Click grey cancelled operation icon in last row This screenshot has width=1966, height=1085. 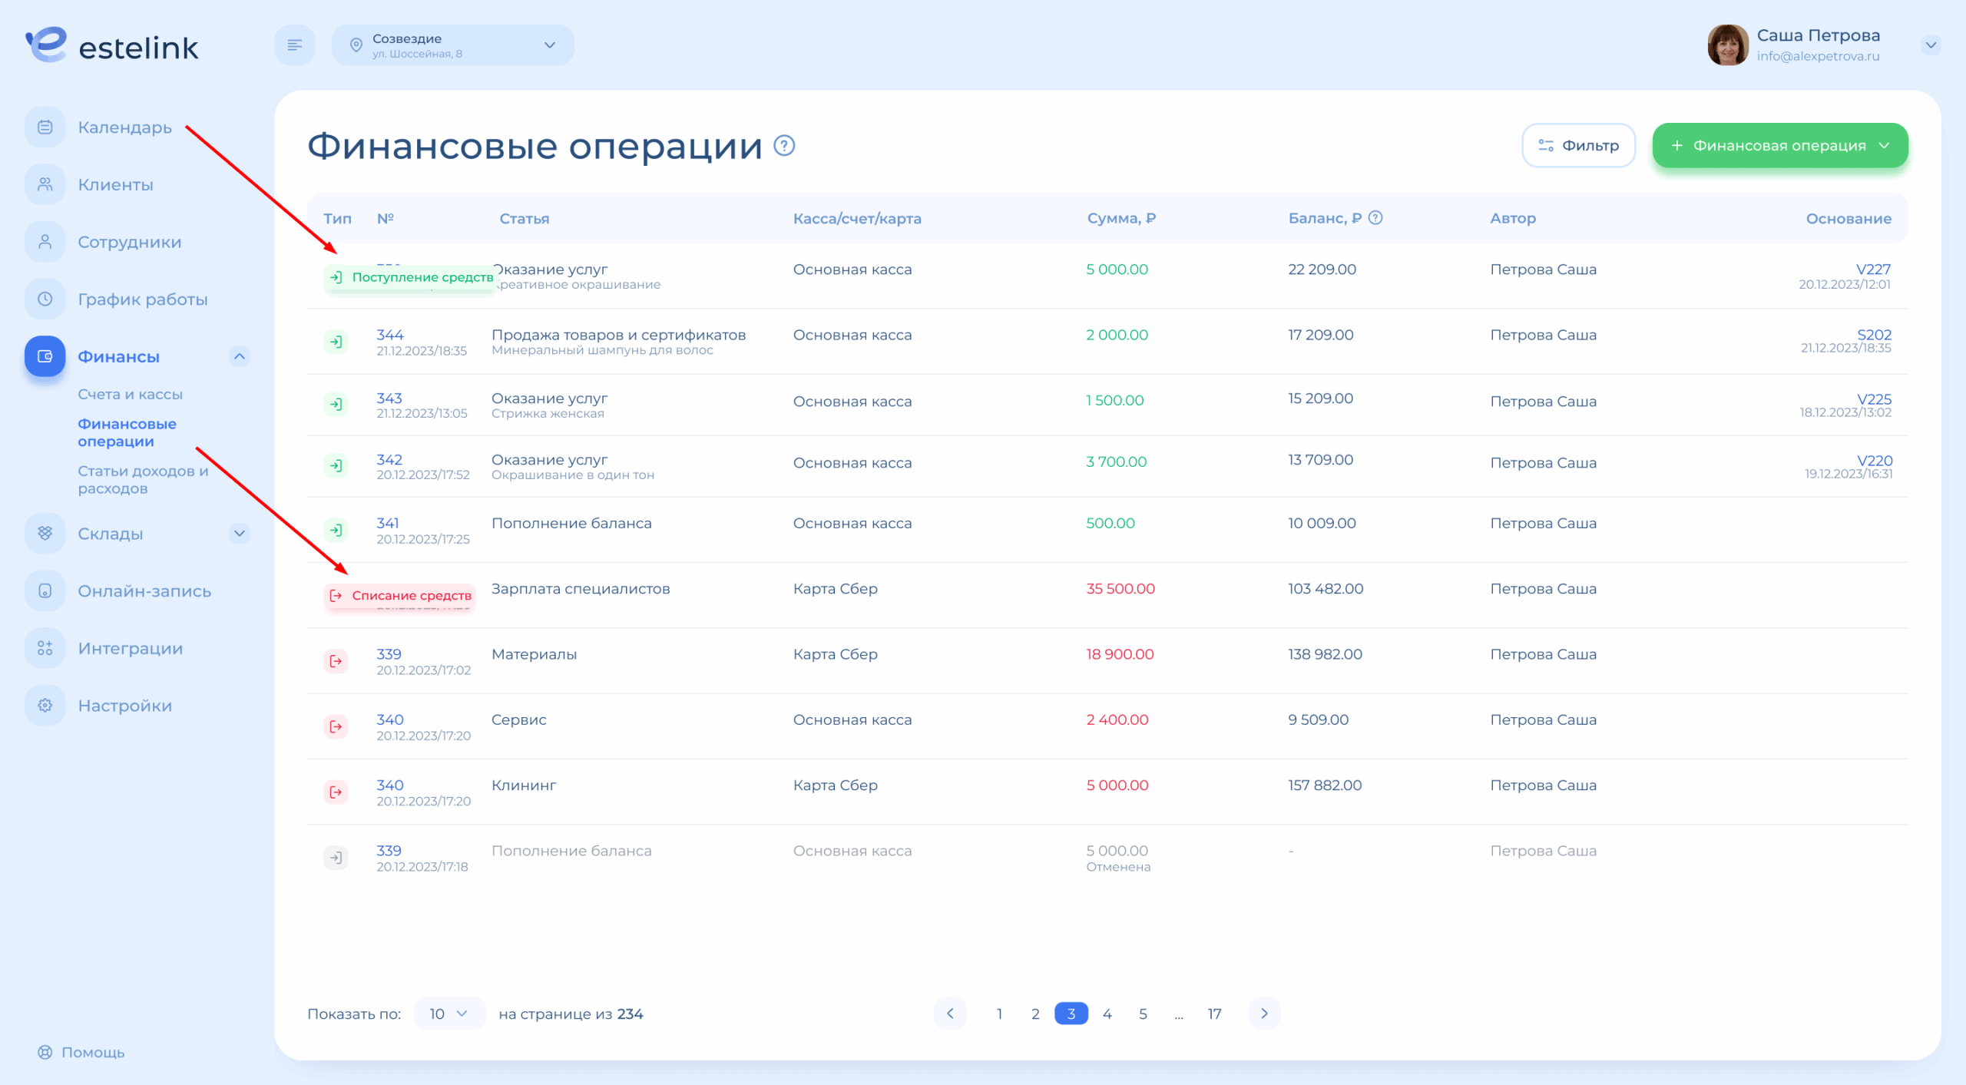pyautogui.click(x=336, y=858)
